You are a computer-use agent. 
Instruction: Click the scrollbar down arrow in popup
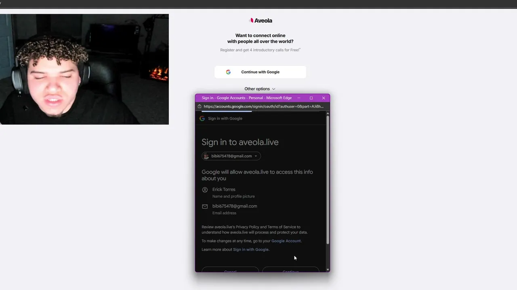point(328,269)
